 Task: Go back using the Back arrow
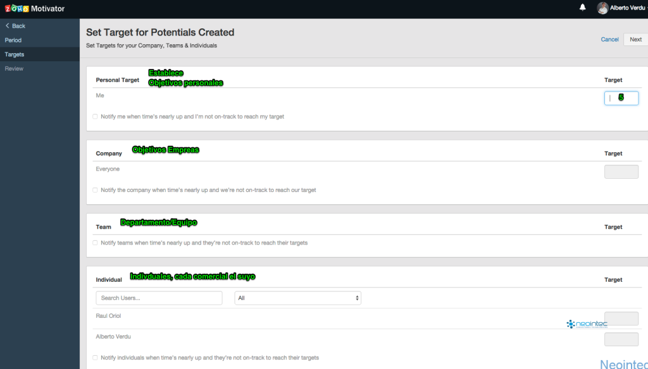tap(15, 26)
